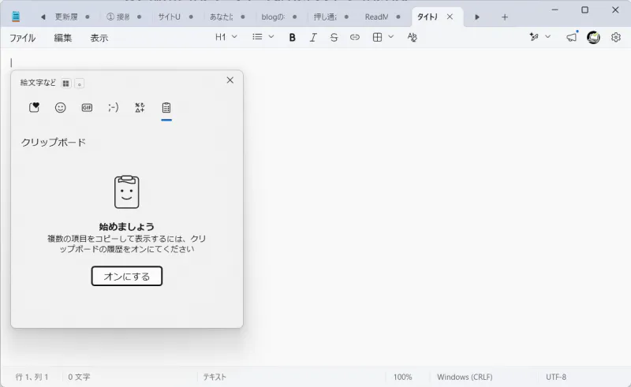Open the emoji smiley tab
The height and width of the screenshot is (387, 631).
tap(61, 107)
